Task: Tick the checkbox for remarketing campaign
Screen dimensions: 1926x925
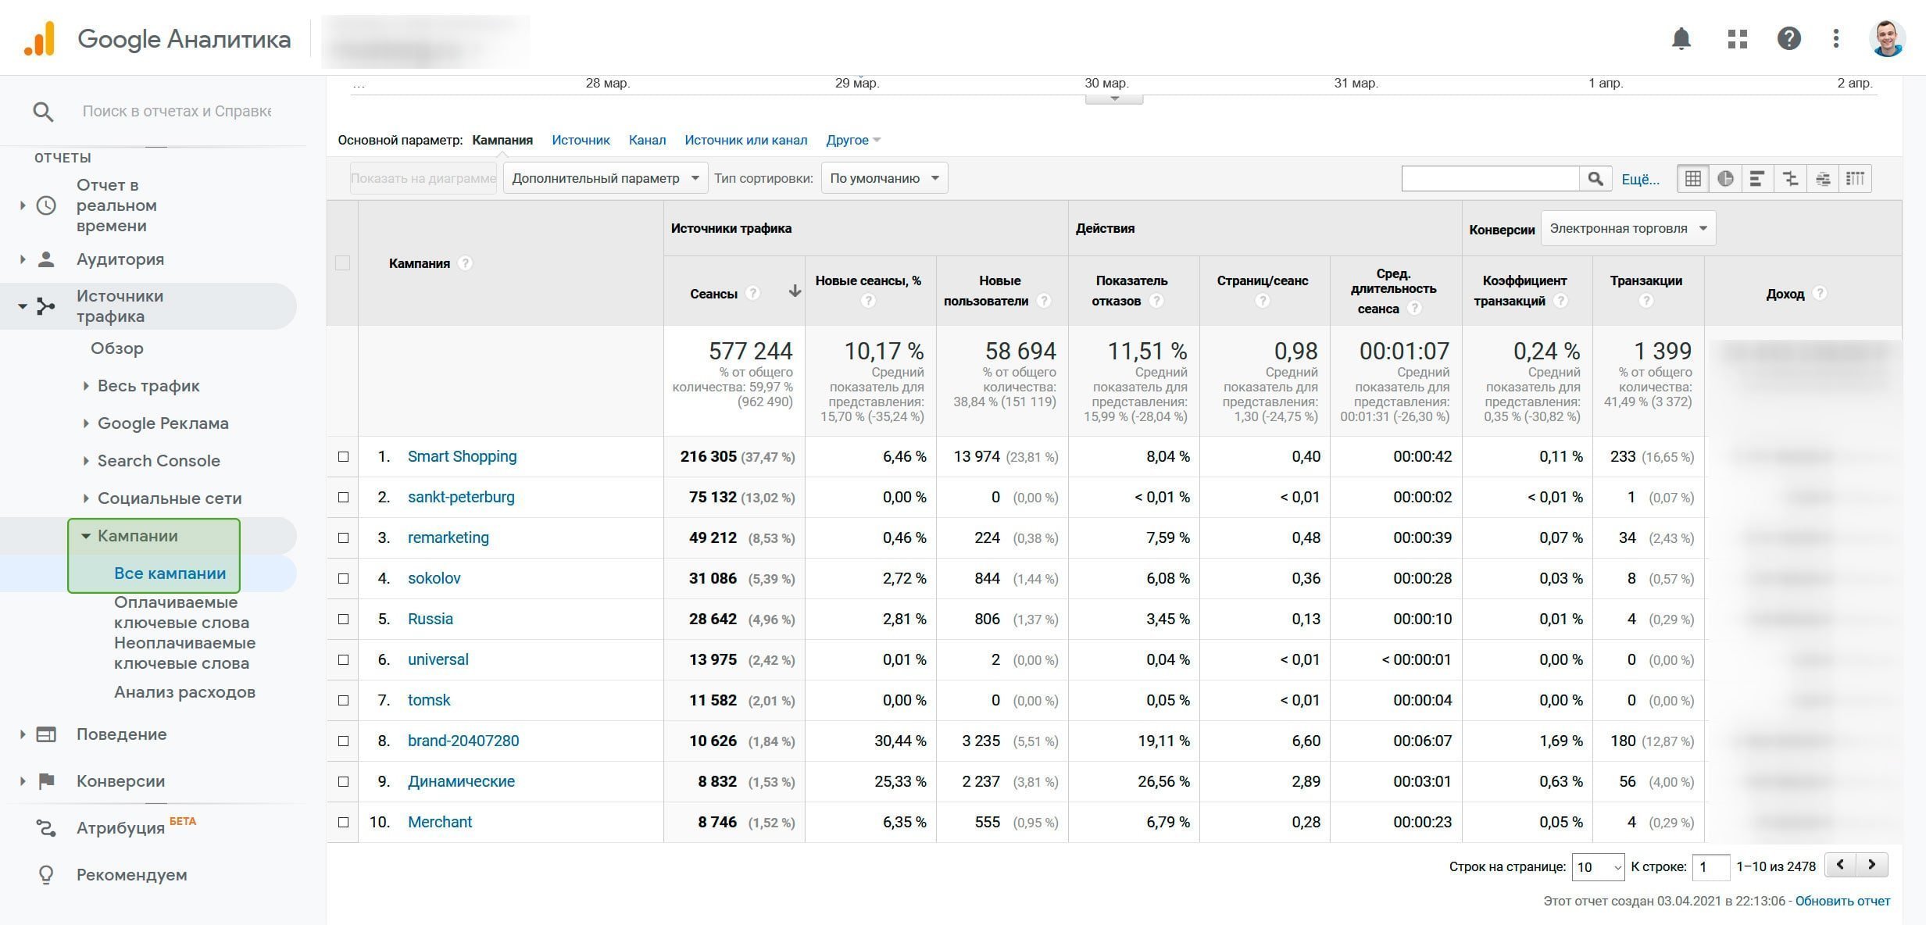Action: (343, 537)
